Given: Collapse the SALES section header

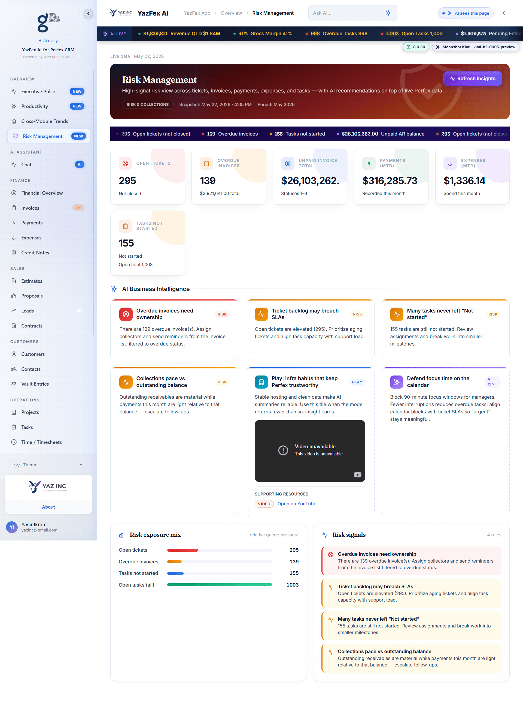Looking at the screenshot, I should tap(47, 268).
